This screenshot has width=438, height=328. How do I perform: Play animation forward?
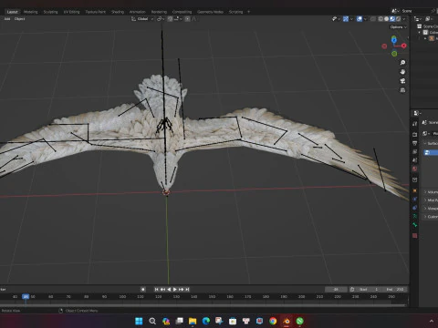(x=175, y=290)
